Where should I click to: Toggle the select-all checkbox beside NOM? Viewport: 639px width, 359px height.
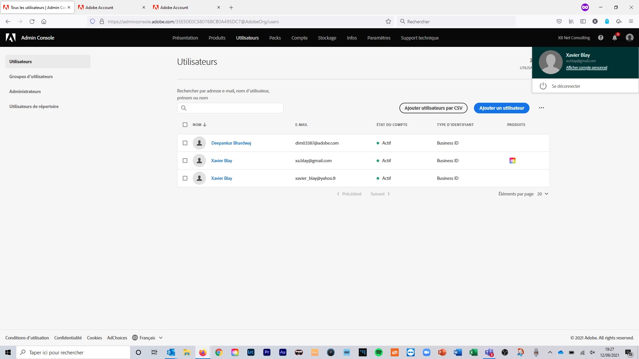[185, 125]
